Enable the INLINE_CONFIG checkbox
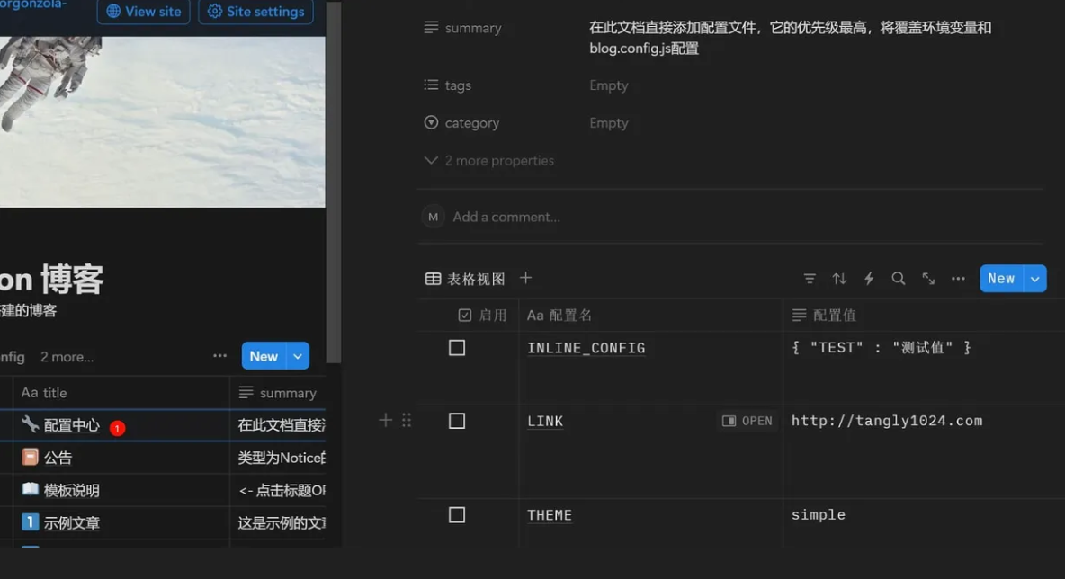This screenshot has width=1065, height=579. tap(457, 348)
